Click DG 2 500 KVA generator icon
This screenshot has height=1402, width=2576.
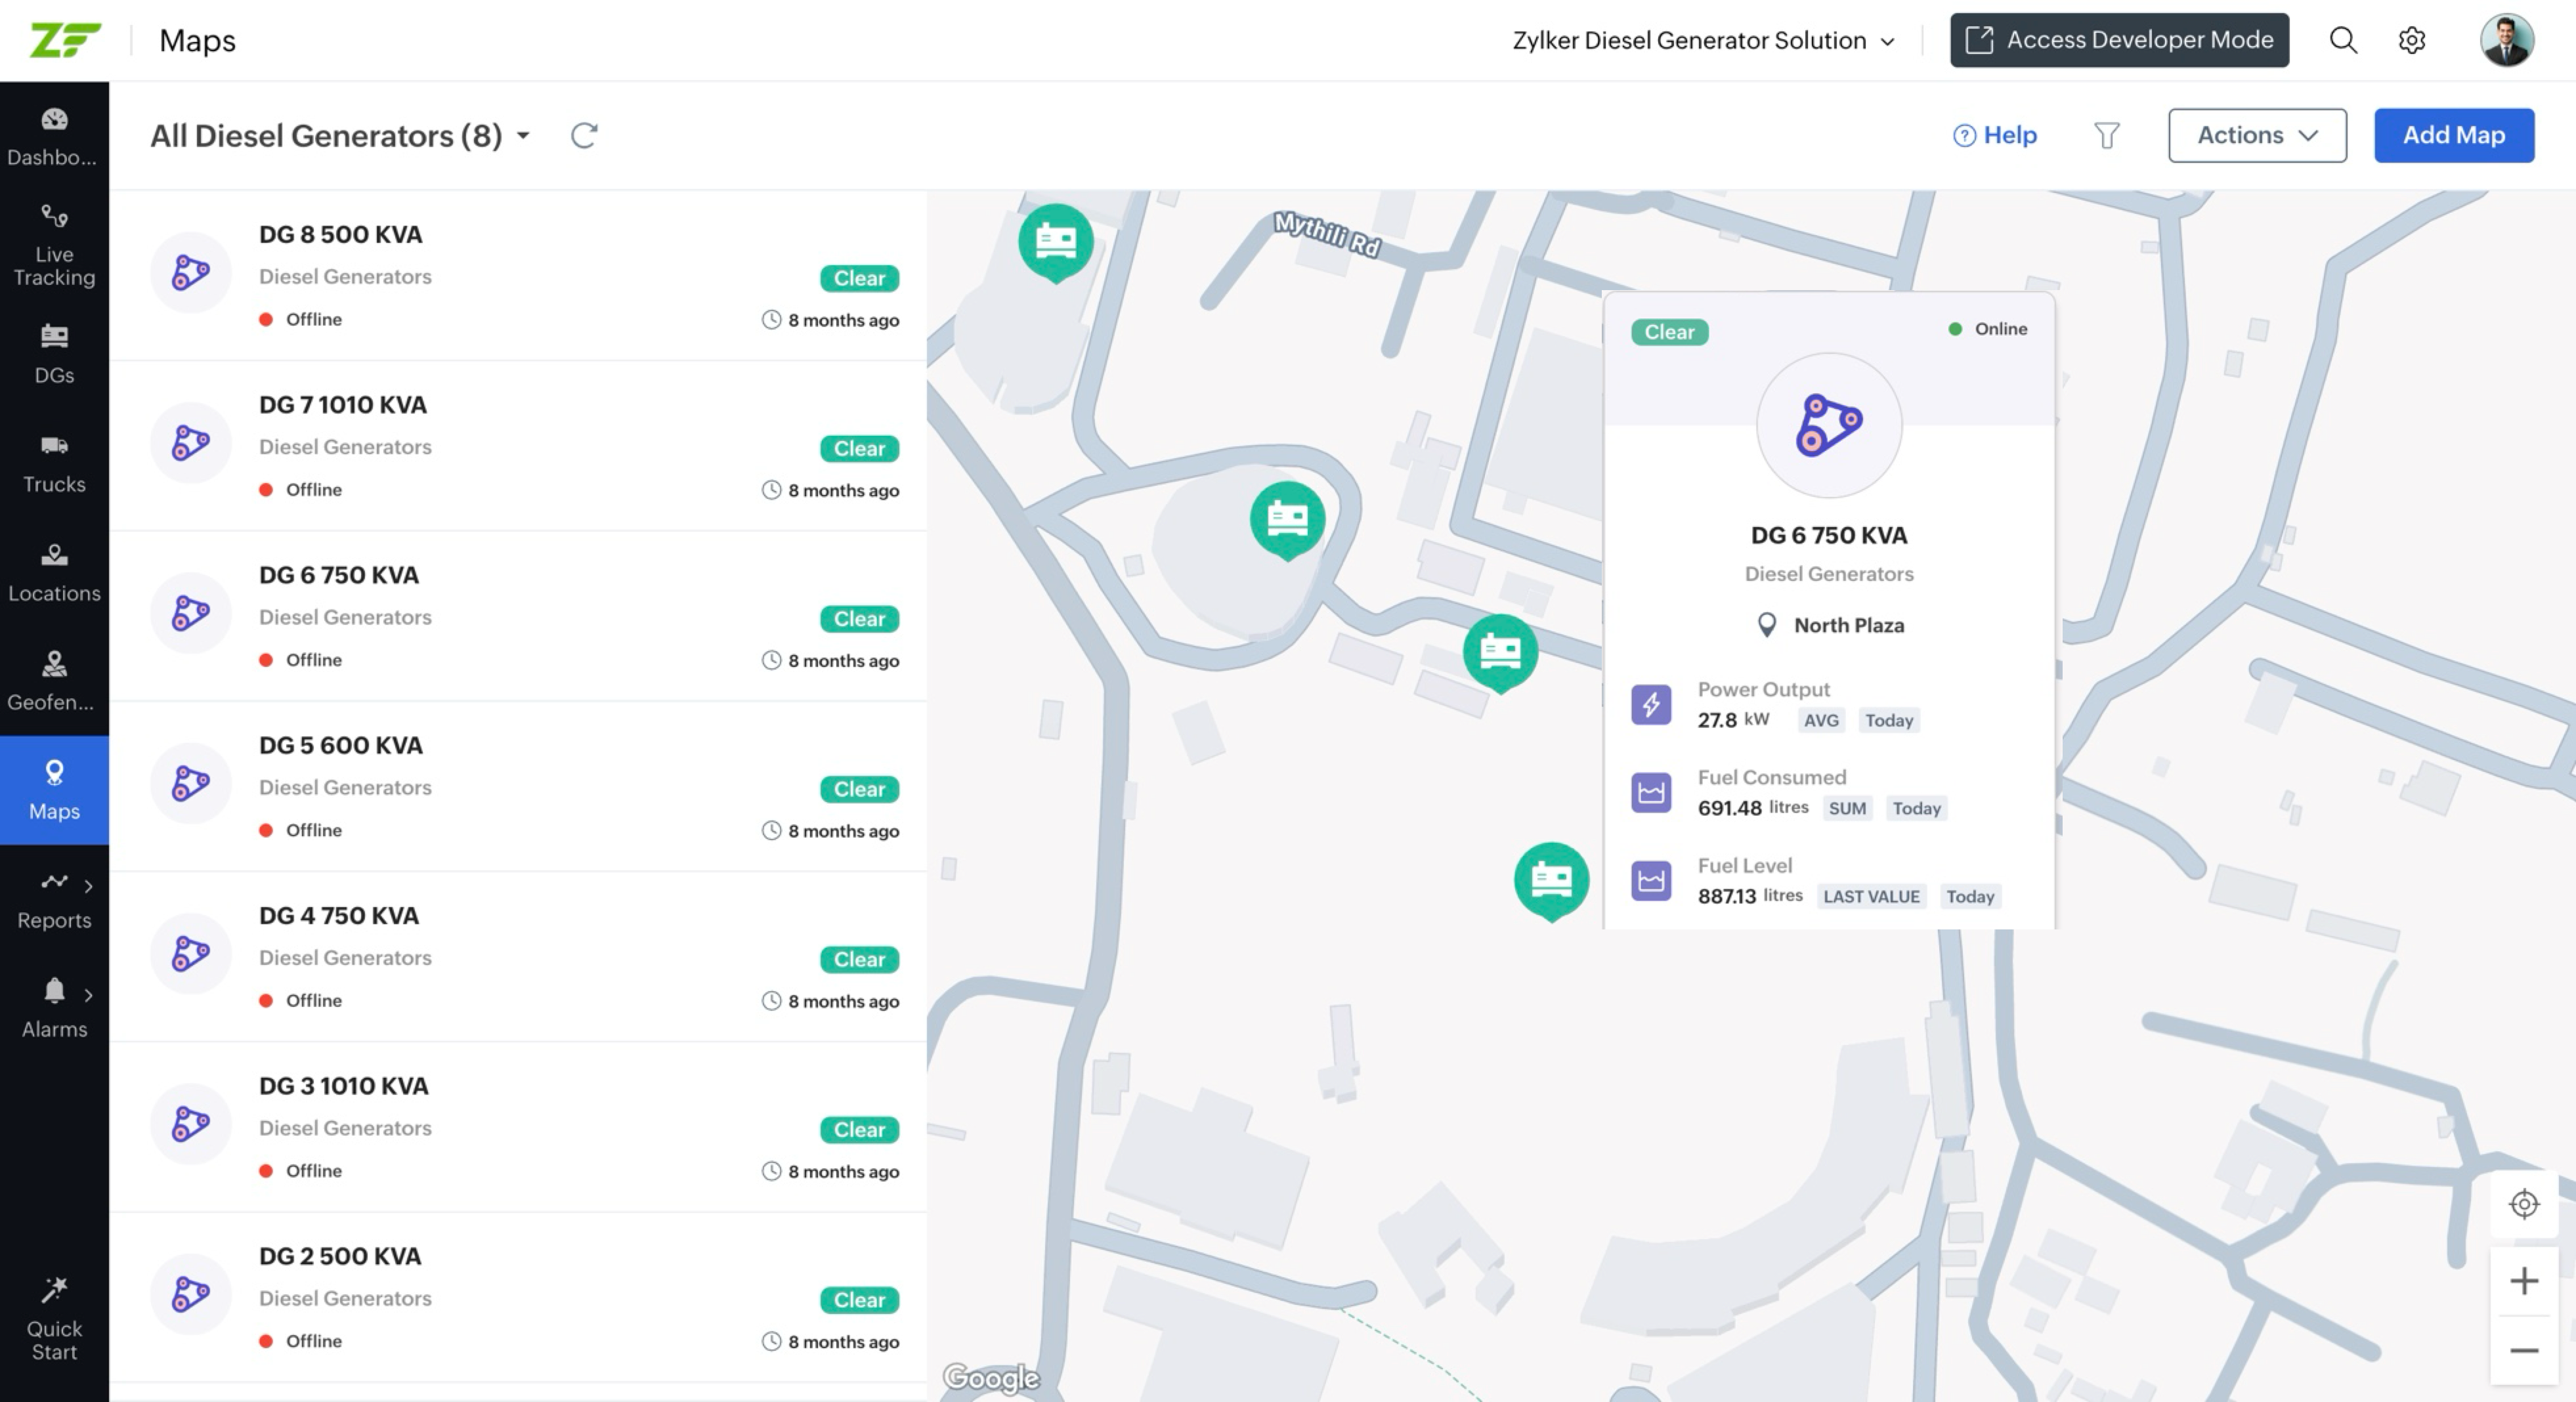pyautogui.click(x=190, y=1293)
